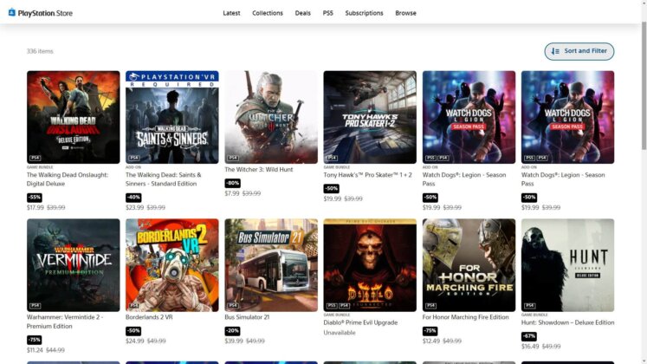Viewport: 647px width, 364px height.
Task: Select the Bus Simulator 21 cover image
Action: pyautogui.click(x=271, y=264)
